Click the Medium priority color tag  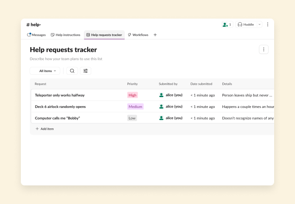point(135,107)
